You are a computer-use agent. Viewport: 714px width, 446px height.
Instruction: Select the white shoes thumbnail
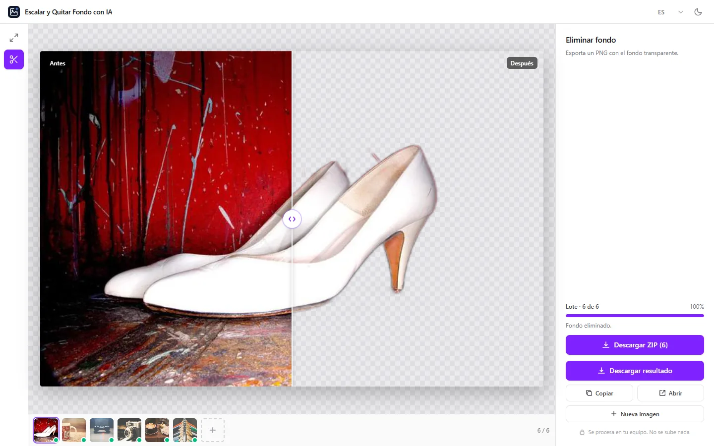46,430
